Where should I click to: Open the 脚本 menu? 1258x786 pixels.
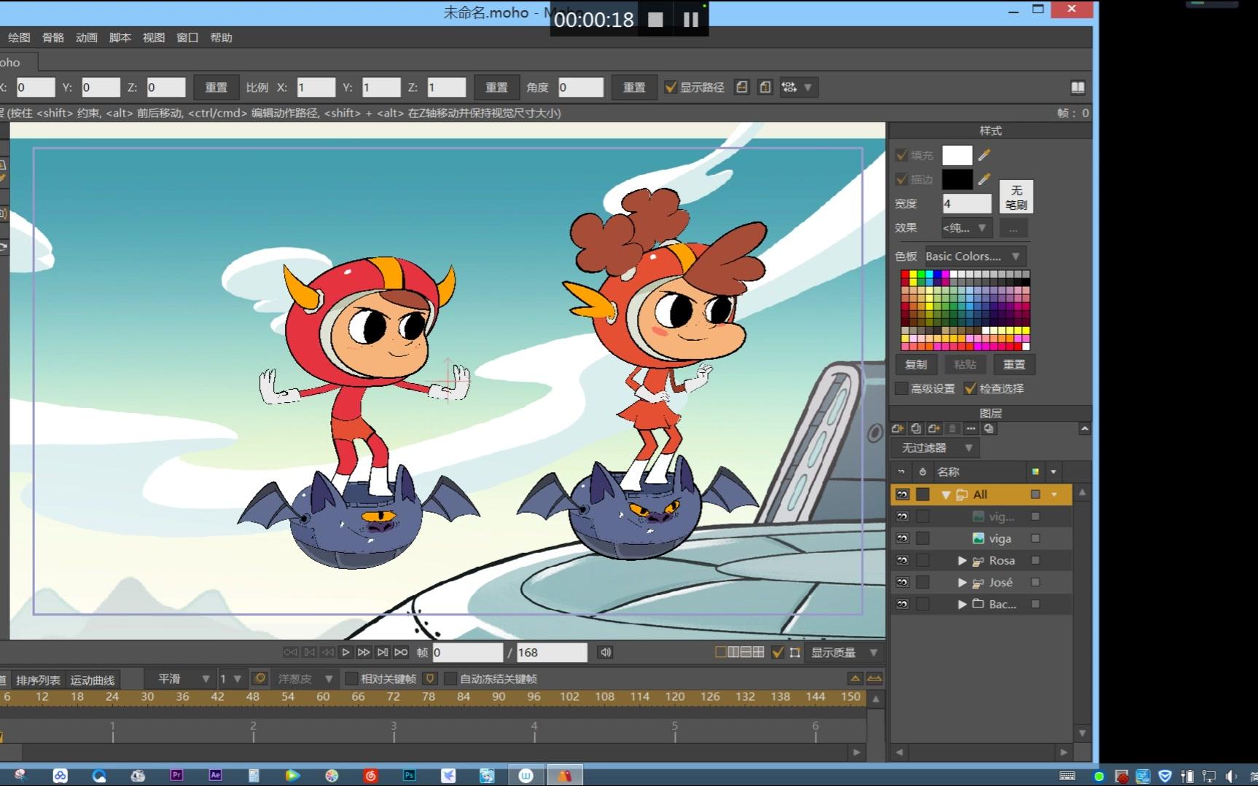tap(120, 38)
